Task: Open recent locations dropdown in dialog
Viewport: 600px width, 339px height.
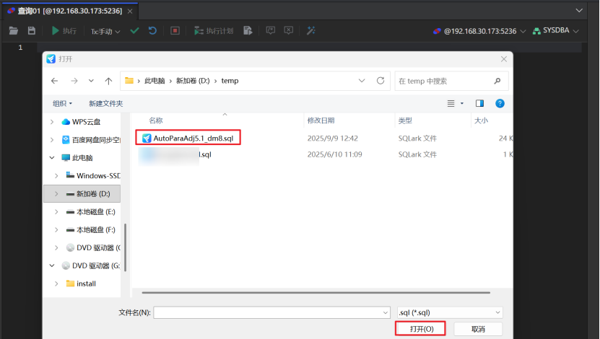Action: pos(91,81)
